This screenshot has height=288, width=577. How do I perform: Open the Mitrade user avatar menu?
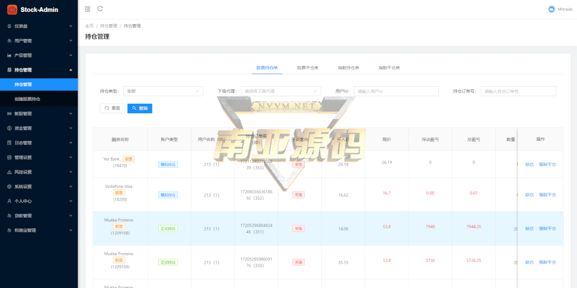[x=551, y=9]
